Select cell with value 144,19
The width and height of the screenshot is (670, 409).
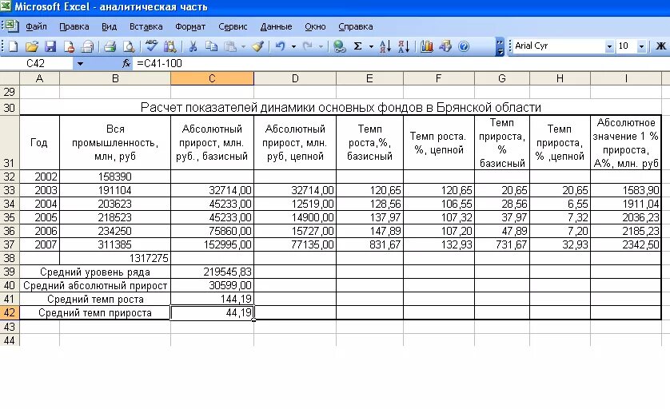click(212, 299)
